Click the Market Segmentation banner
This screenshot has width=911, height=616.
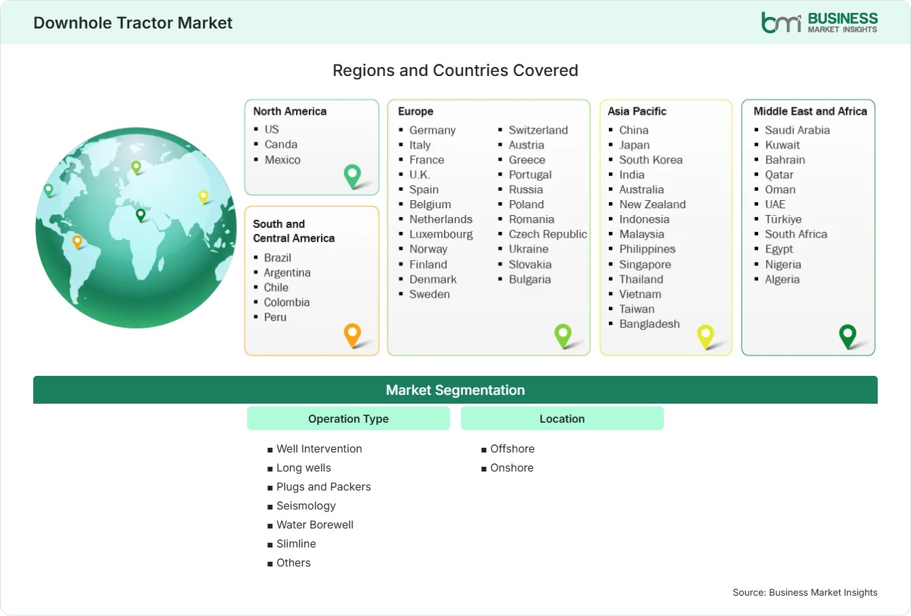[455, 390]
